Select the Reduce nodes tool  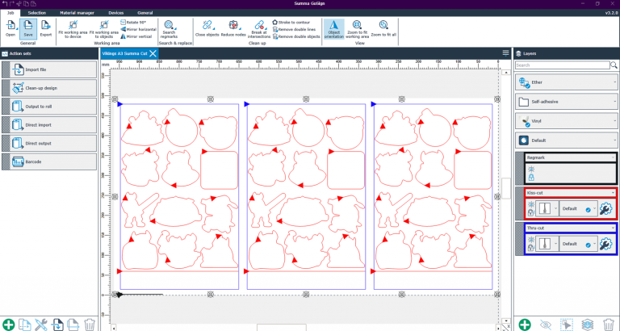coord(234,30)
